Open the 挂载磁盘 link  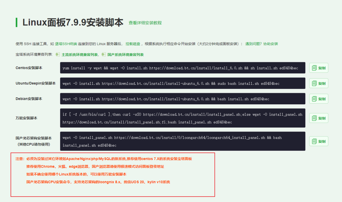click(x=132, y=44)
